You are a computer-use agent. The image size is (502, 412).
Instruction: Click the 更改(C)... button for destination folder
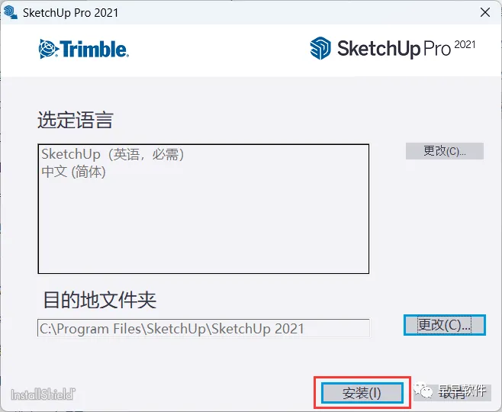click(445, 325)
